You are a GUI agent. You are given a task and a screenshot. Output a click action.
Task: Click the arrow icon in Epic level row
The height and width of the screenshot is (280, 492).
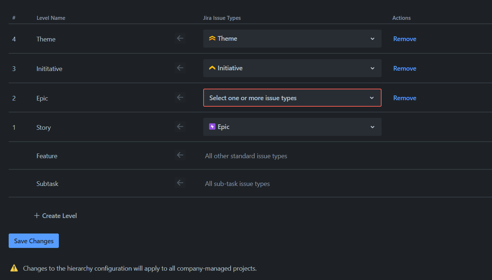point(180,97)
